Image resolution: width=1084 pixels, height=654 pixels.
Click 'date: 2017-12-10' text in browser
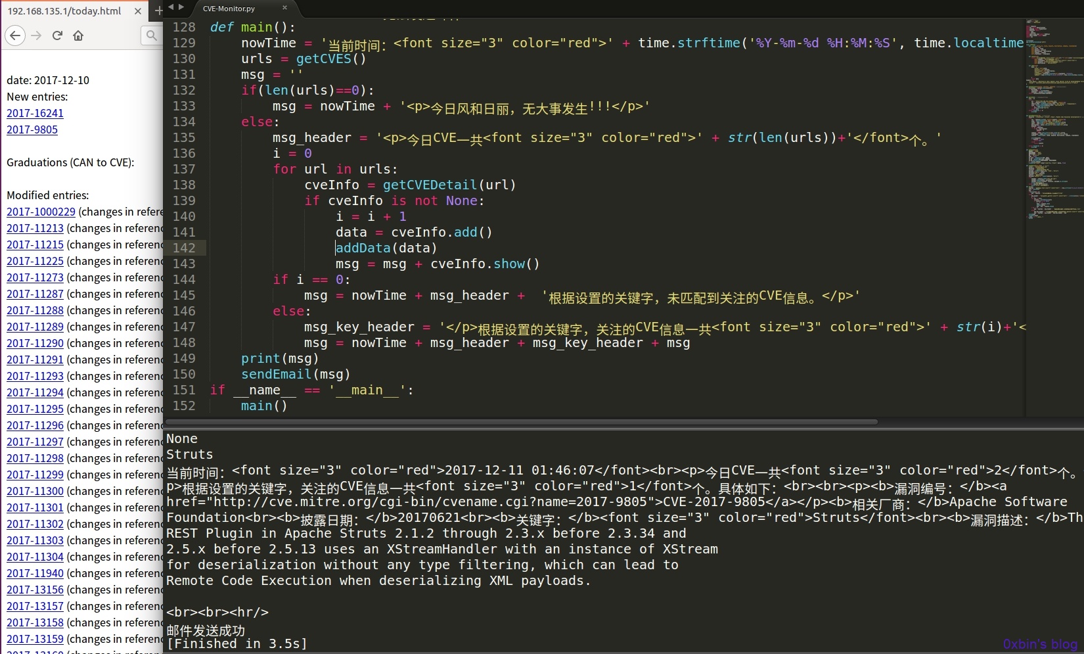pyautogui.click(x=48, y=80)
